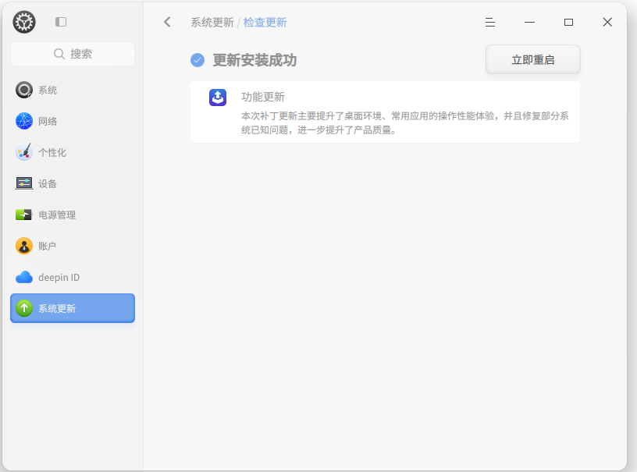Select the deepin ID cloud icon
Image resolution: width=637 pixels, height=472 pixels.
pos(24,277)
